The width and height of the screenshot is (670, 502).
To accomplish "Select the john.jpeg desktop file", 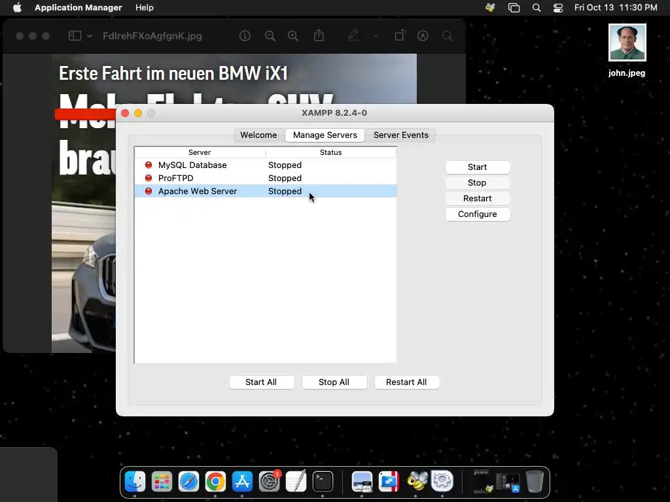I will tap(627, 50).
